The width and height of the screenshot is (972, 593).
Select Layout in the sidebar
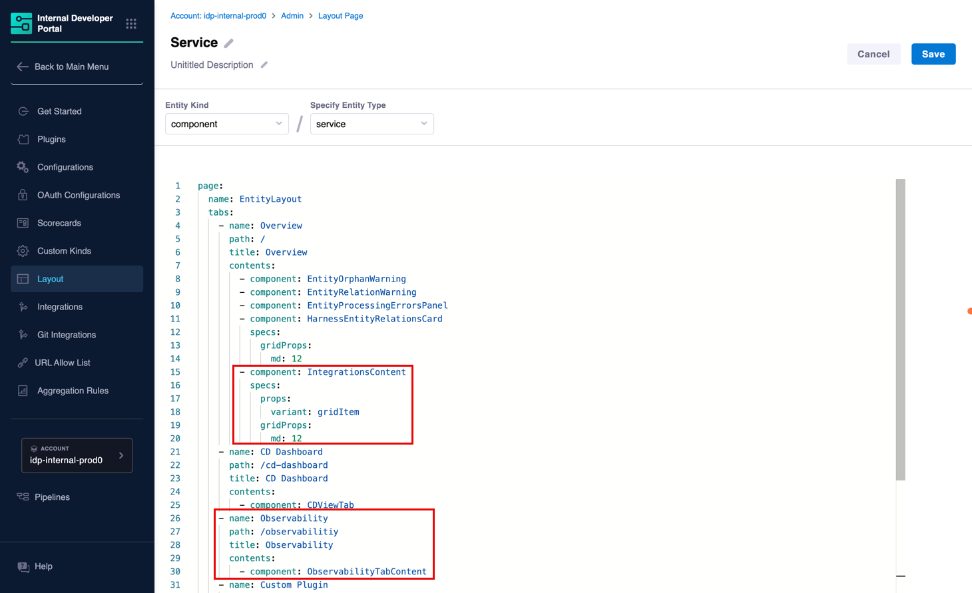point(77,279)
